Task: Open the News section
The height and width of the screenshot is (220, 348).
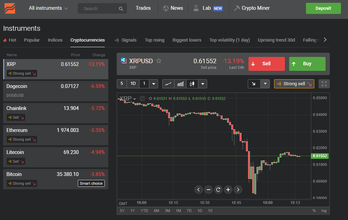Action: (177, 8)
